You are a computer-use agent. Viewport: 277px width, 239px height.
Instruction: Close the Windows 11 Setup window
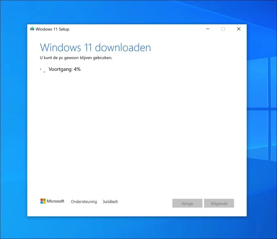[239, 29]
